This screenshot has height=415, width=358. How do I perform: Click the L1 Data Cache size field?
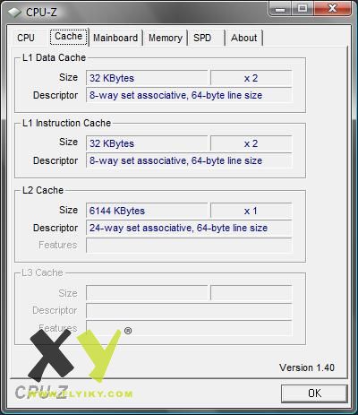[147, 78]
